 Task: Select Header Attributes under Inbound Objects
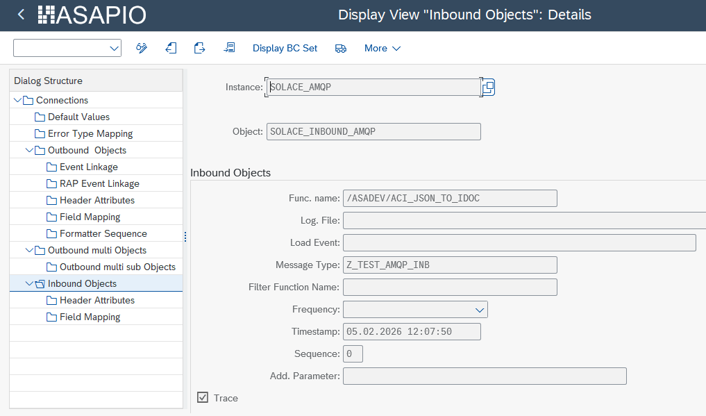(x=96, y=301)
